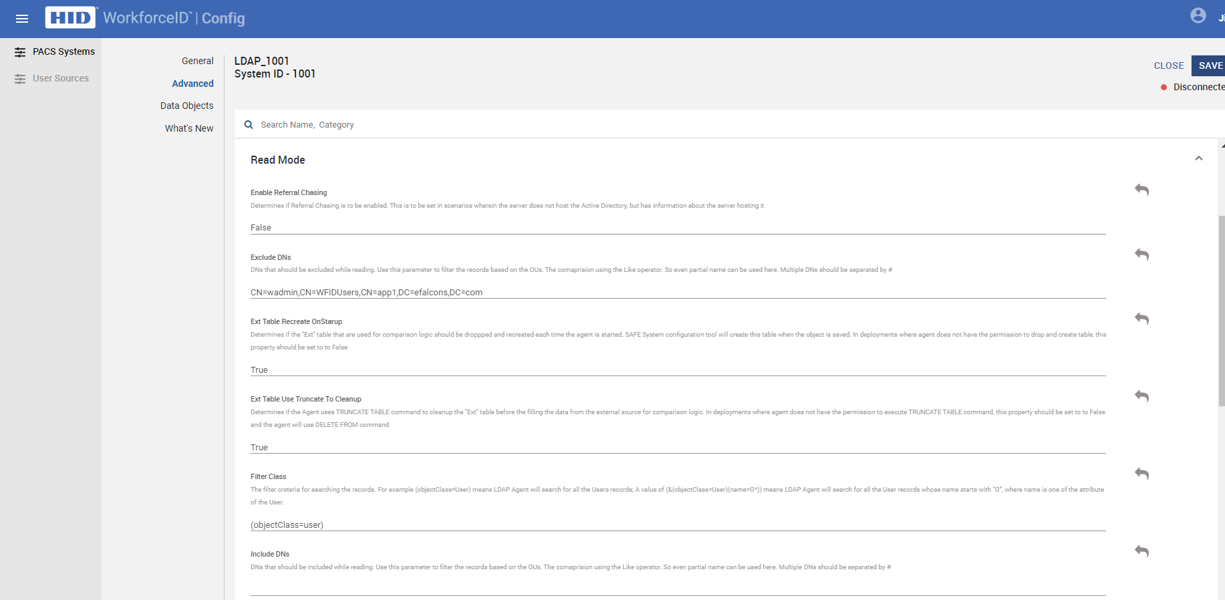
Task: Click the HID logo
Action: 71,17
